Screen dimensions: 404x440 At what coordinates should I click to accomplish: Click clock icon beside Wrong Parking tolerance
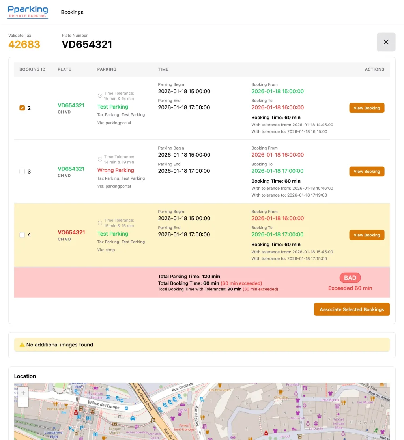pos(100,159)
